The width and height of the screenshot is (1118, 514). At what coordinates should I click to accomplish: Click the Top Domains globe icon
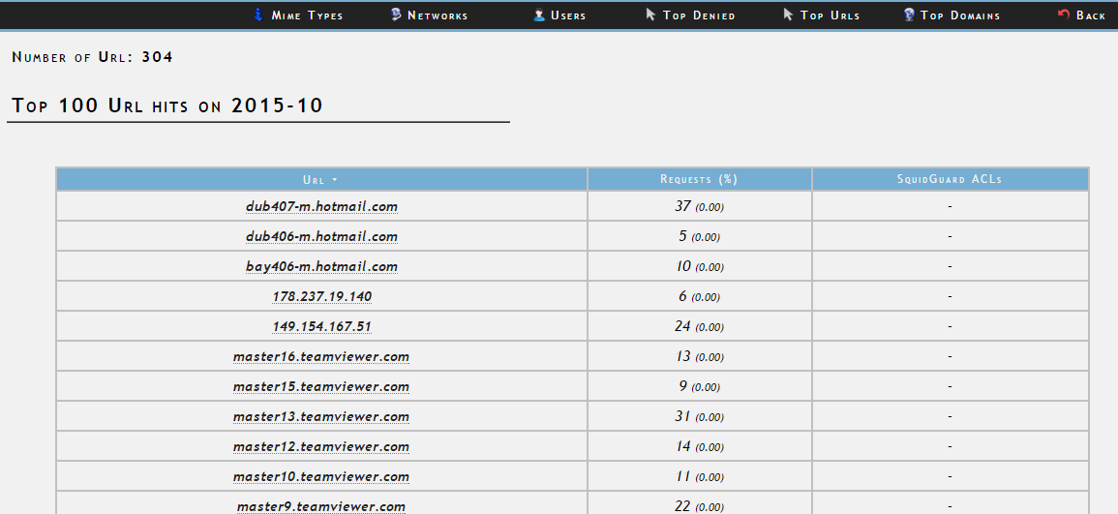tap(908, 15)
